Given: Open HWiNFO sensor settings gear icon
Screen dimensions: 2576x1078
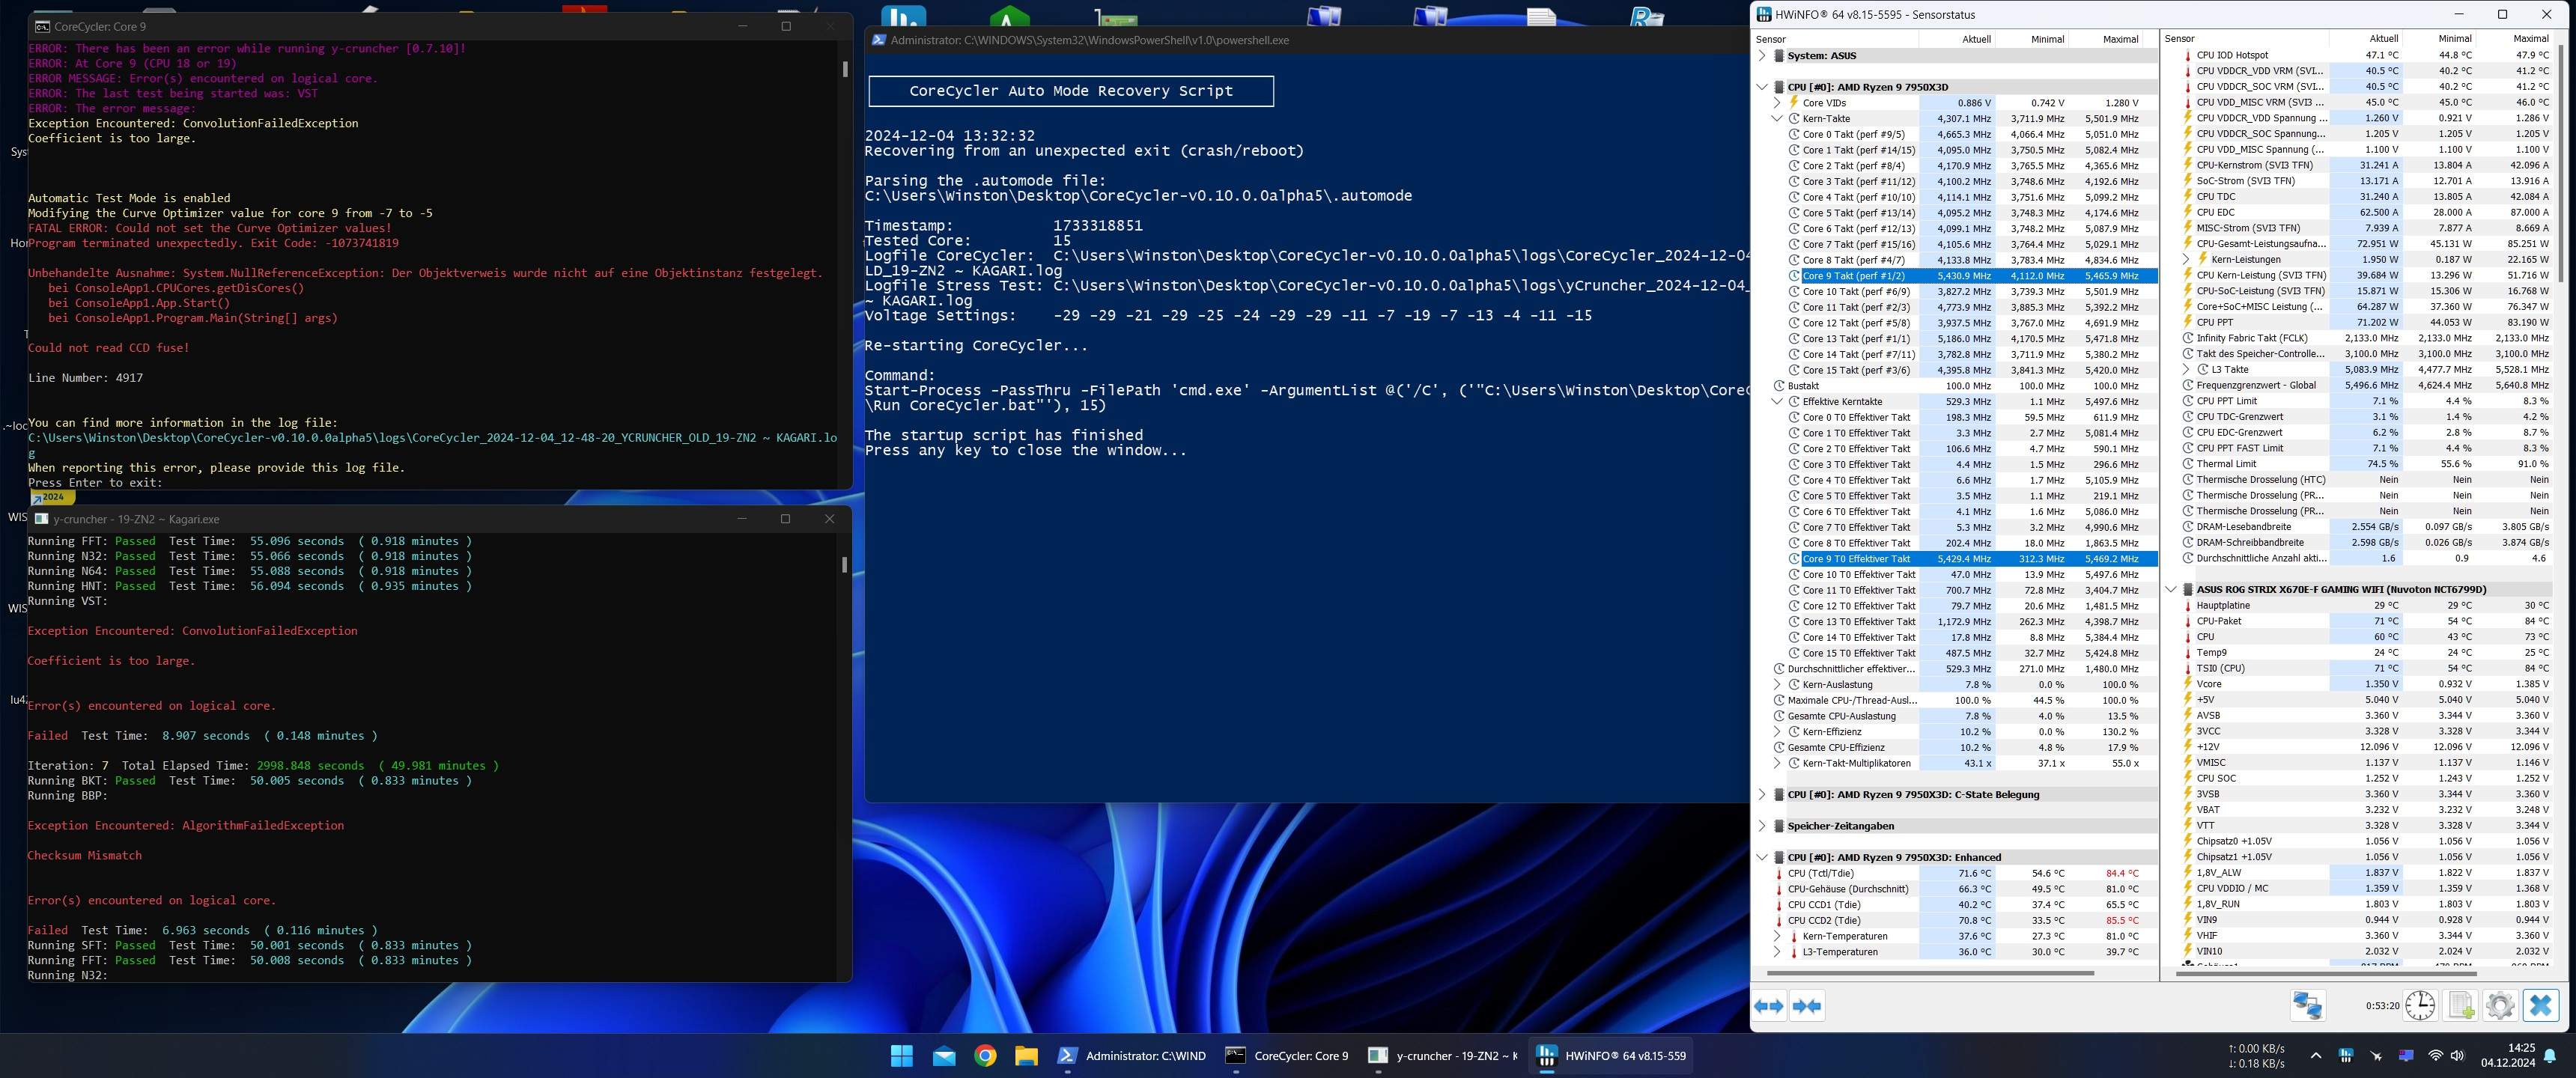Looking at the screenshot, I should [x=2500, y=1006].
